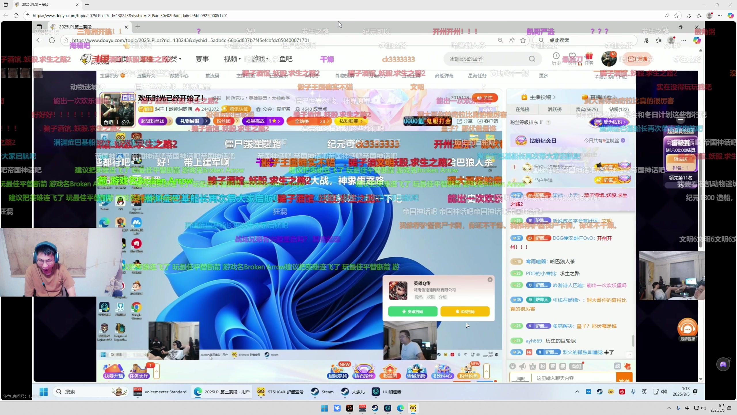Open the 雪域历险 penguin activity icon
Image resolution: width=737 pixels, height=415 pixels.
[416, 371]
